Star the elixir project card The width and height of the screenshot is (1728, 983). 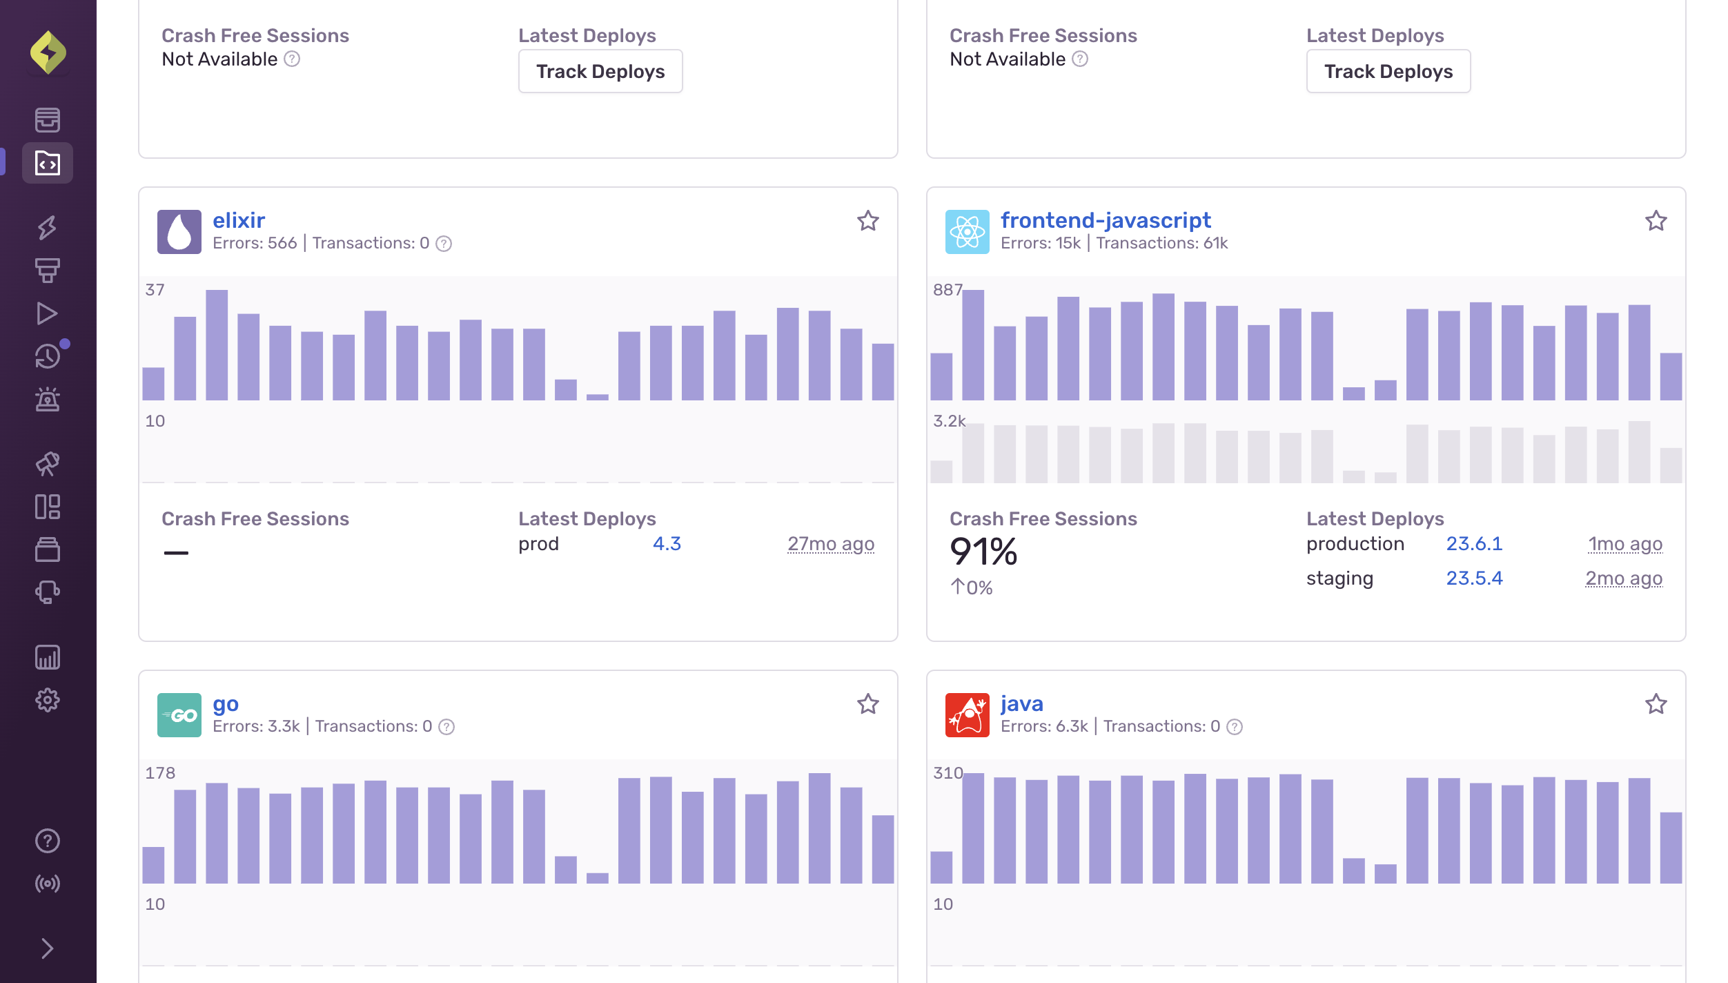coord(866,221)
